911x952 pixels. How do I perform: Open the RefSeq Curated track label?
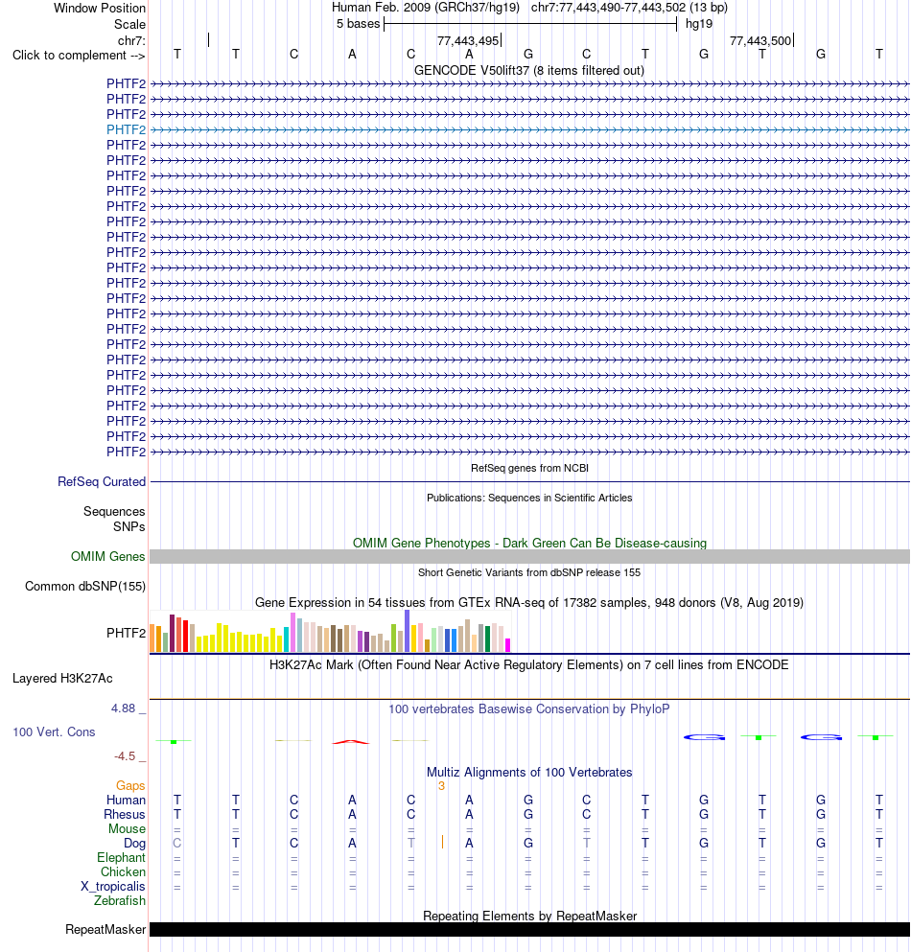[102, 481]
